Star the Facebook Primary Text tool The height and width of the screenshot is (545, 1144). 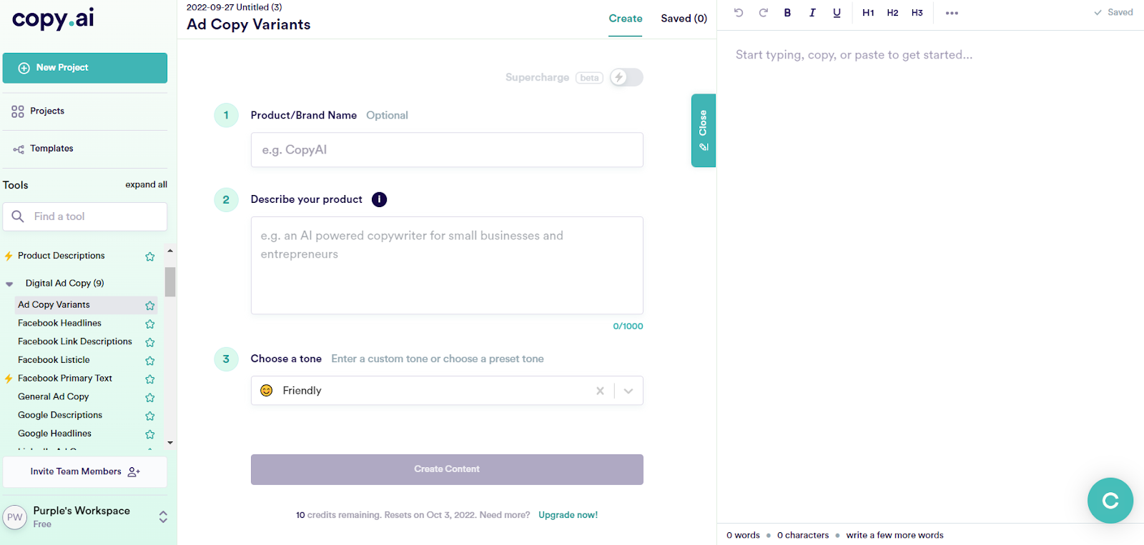click(150, 379)
